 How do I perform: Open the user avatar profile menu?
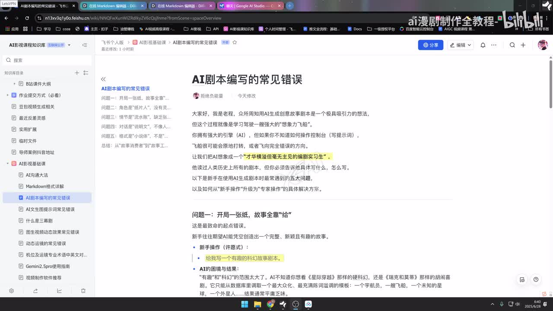point(543,45)
